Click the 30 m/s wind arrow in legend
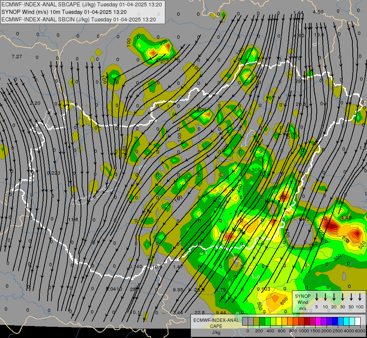 tap(343, 297)
